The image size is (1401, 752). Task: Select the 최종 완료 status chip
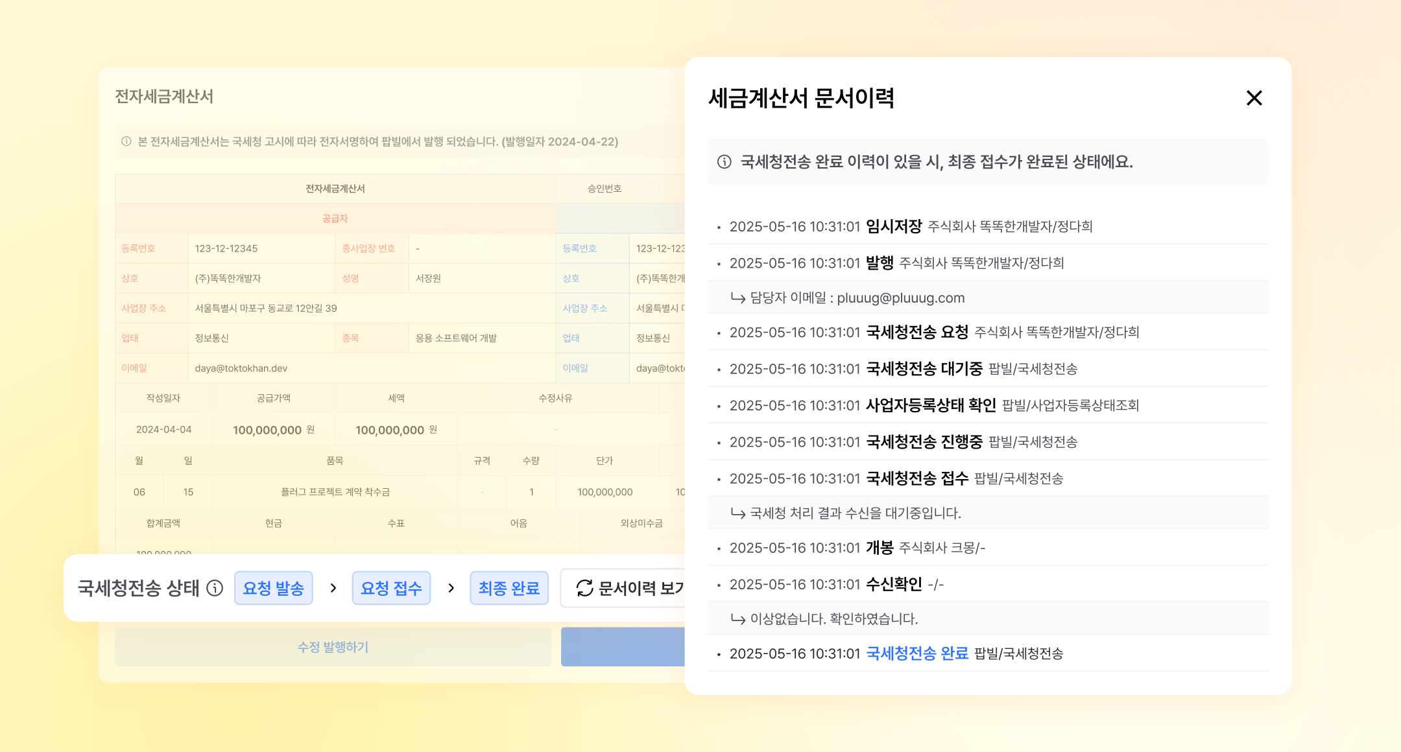509,588
